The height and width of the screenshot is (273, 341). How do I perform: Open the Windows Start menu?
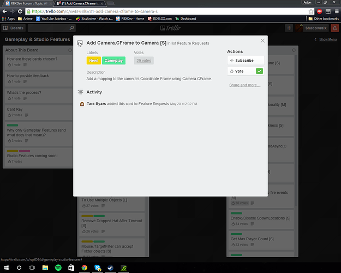(7, 268)
